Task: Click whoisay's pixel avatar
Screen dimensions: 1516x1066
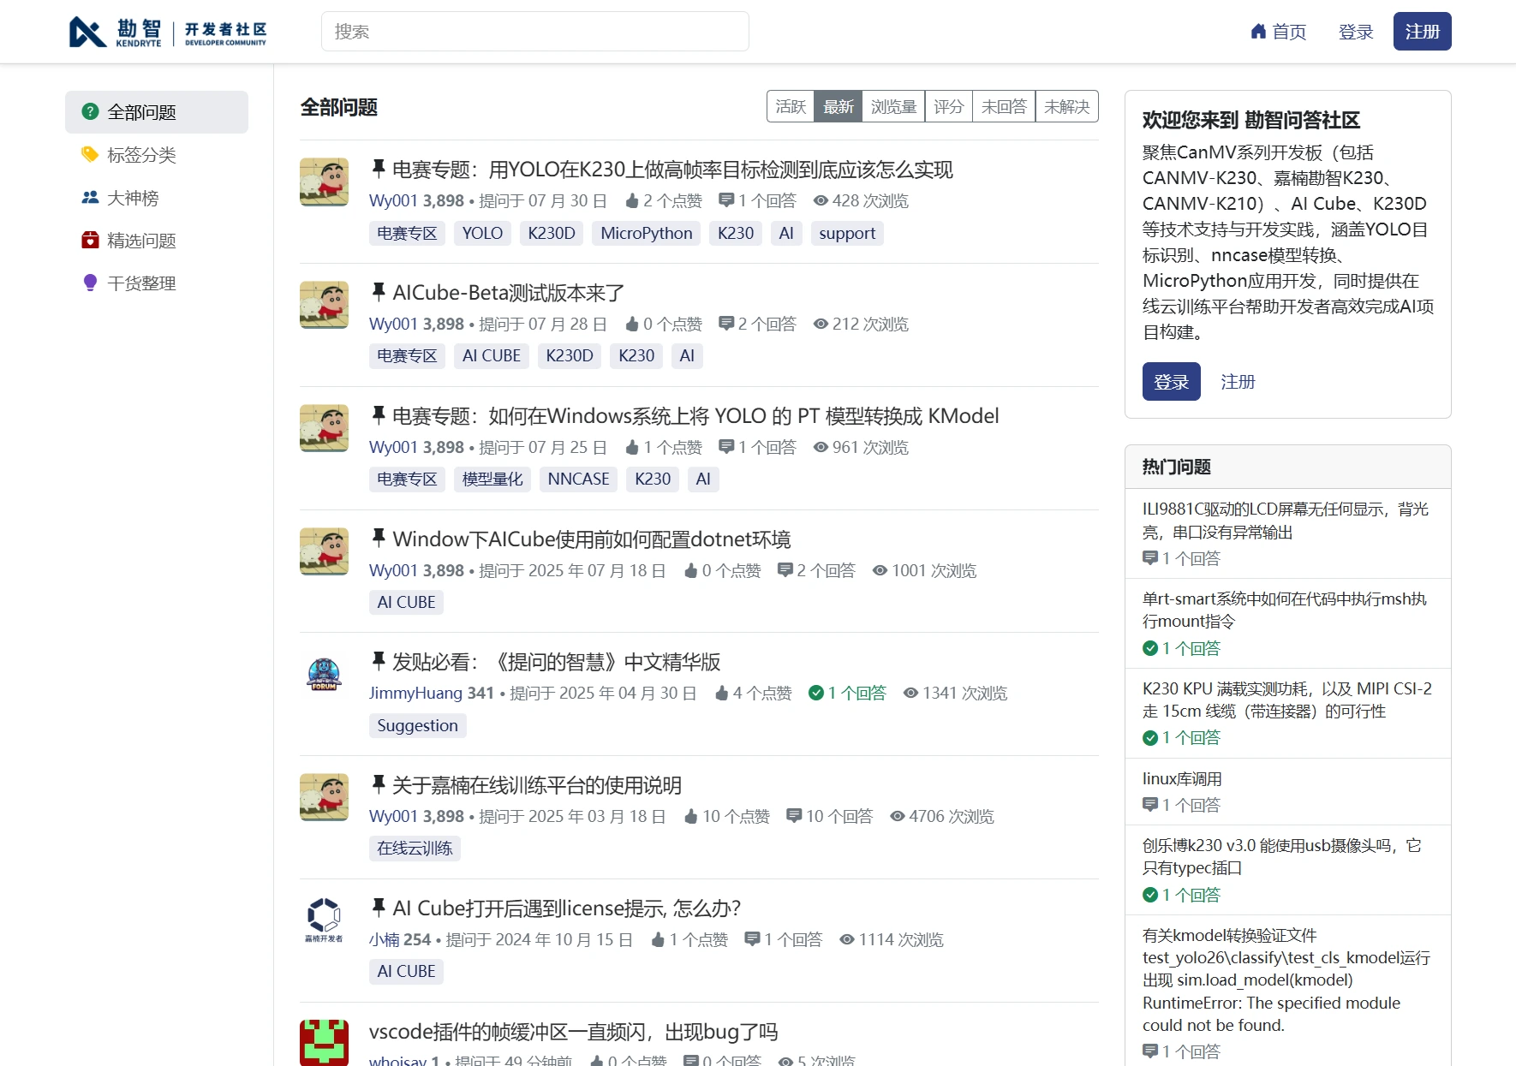Action: click(324, 1043)
